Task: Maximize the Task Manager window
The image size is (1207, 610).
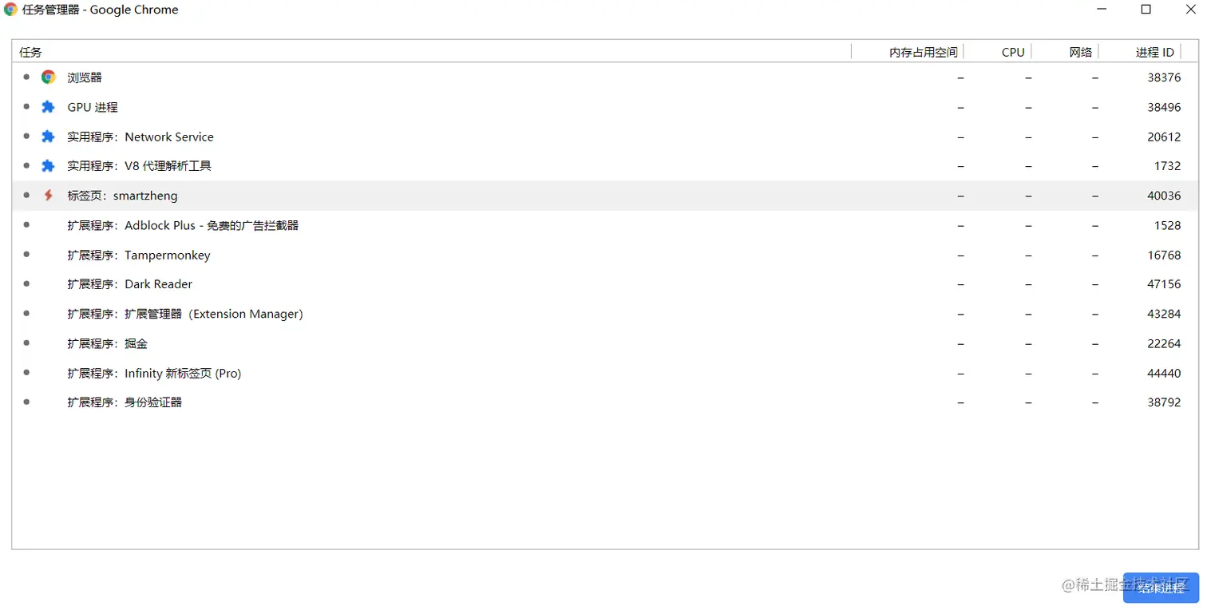Action: click(x=1146, y=10)
